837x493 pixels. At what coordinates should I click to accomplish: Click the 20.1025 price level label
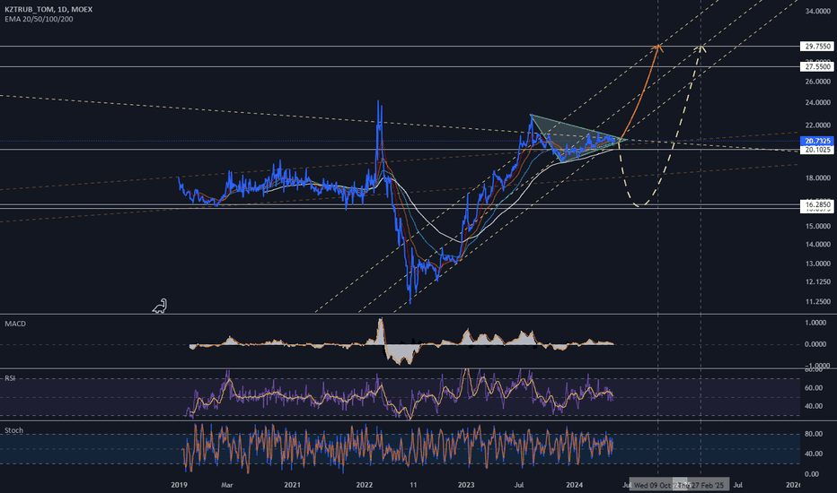coord(817,150)
